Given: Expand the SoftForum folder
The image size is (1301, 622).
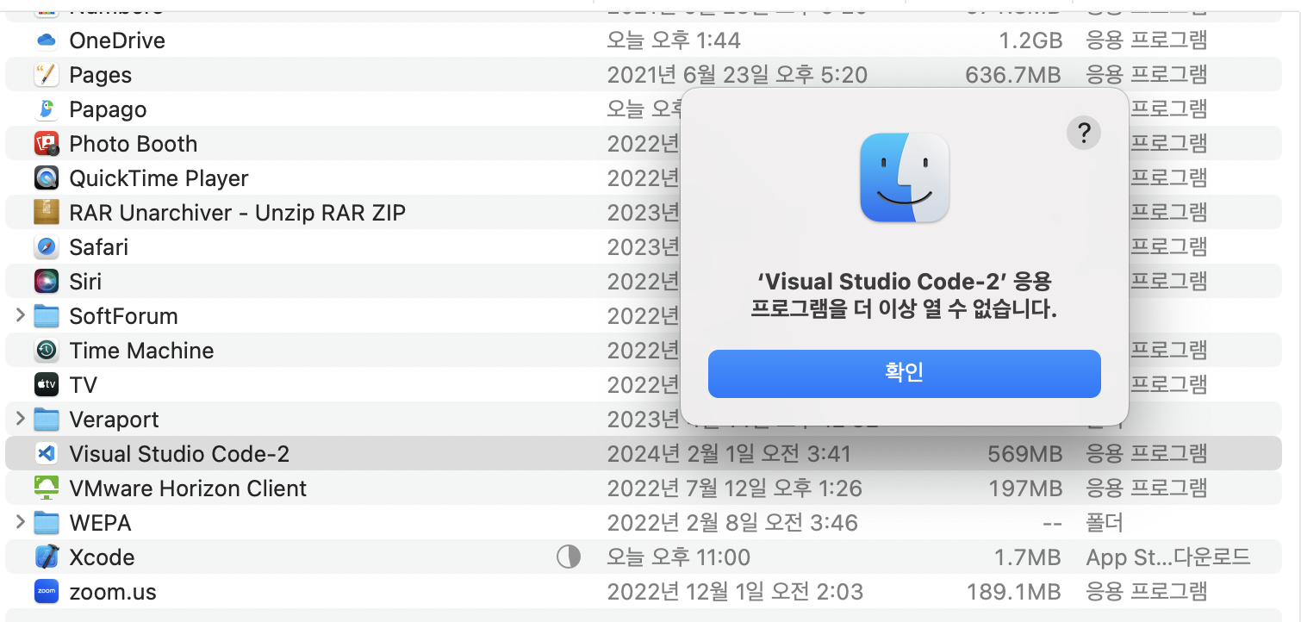Looking at the screenshot, I should pyautogui.click(x=21, y=316).
